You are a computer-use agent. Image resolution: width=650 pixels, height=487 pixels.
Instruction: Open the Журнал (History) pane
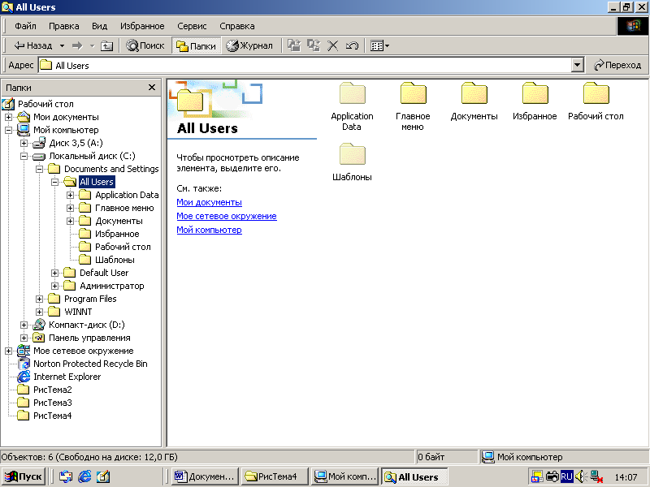[x=249, y=45]
